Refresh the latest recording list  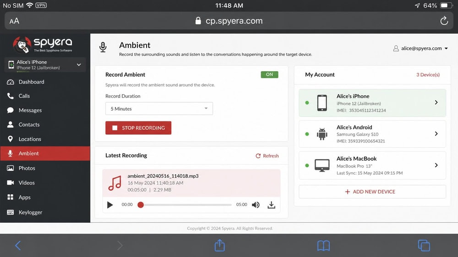point(267,156)
